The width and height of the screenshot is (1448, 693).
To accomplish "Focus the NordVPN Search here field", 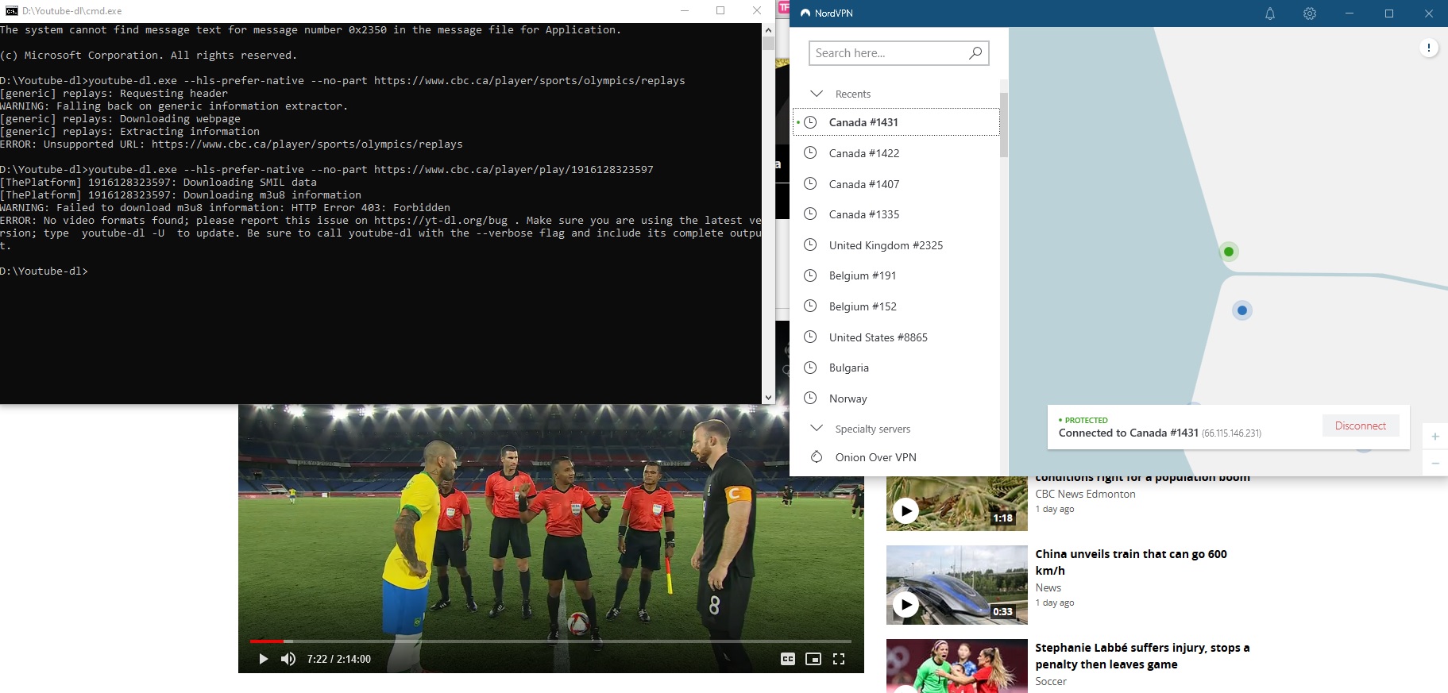I will pos(898,53).
